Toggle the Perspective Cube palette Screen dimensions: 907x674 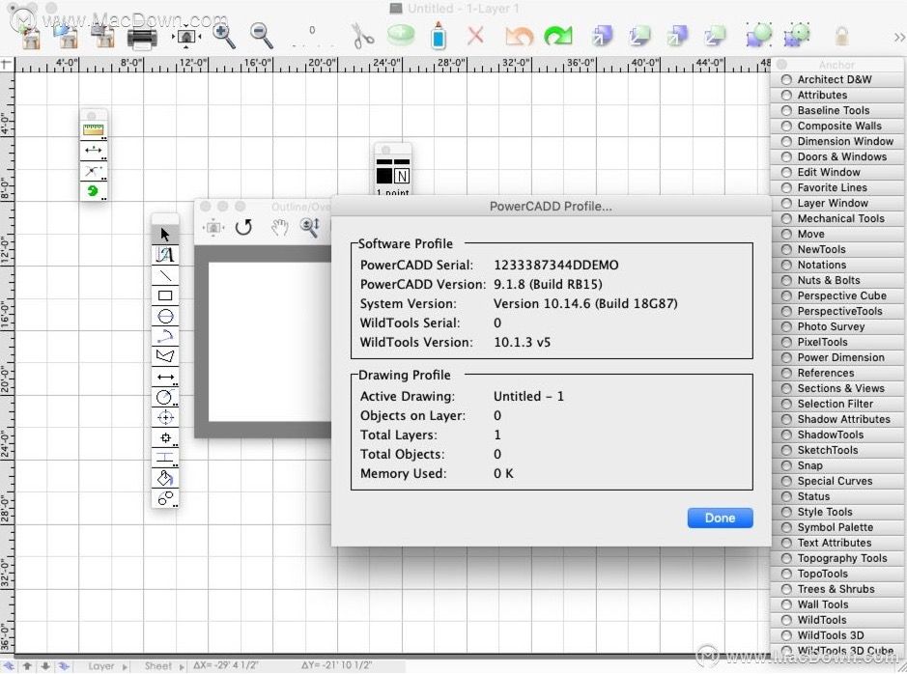tap(837, 295)
